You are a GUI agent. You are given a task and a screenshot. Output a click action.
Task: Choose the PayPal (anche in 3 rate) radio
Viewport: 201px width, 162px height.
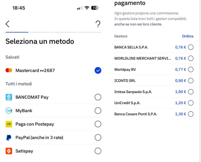(x=98, y=138)
